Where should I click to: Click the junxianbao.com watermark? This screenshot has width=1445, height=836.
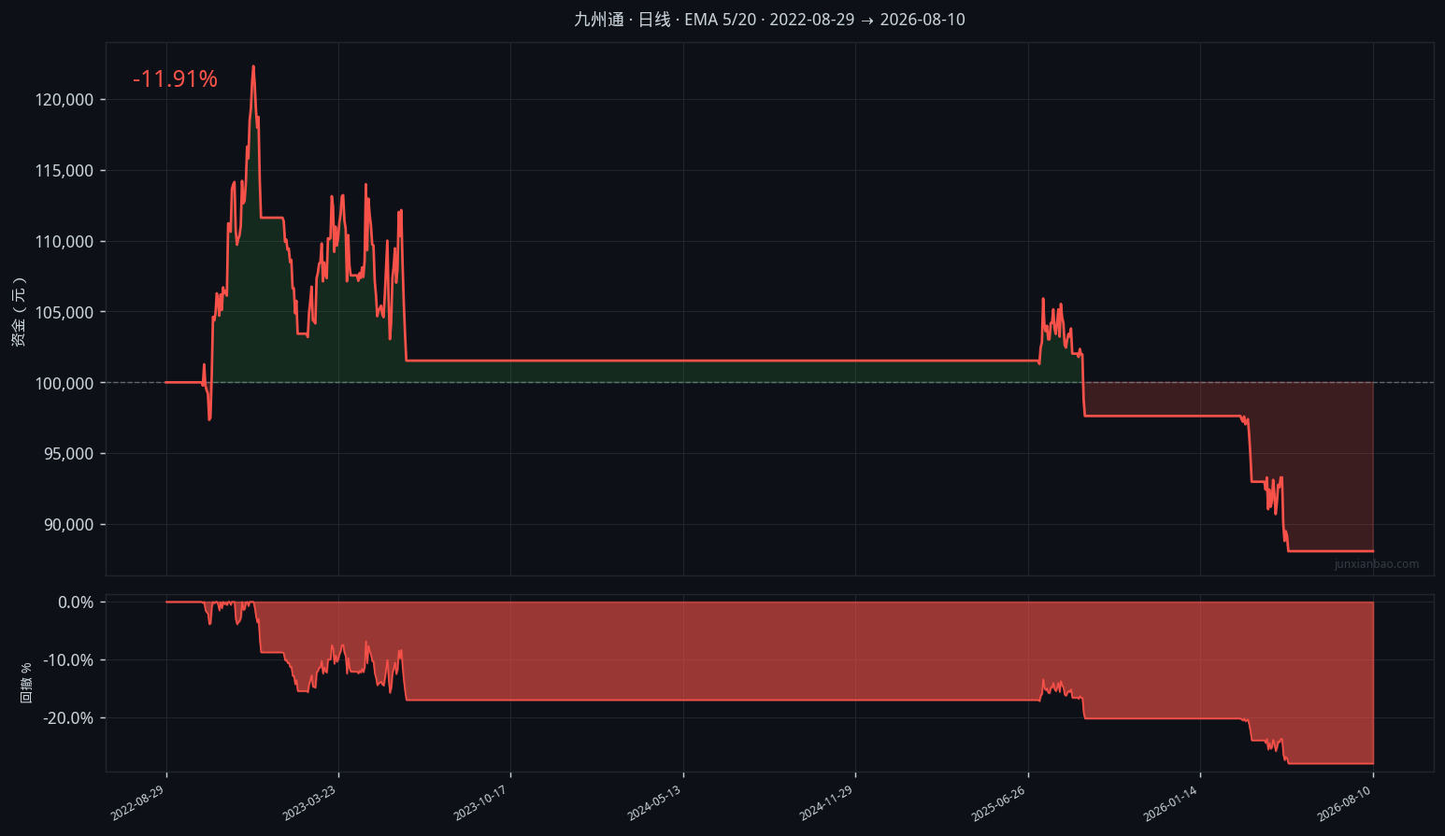point(1377,564)
